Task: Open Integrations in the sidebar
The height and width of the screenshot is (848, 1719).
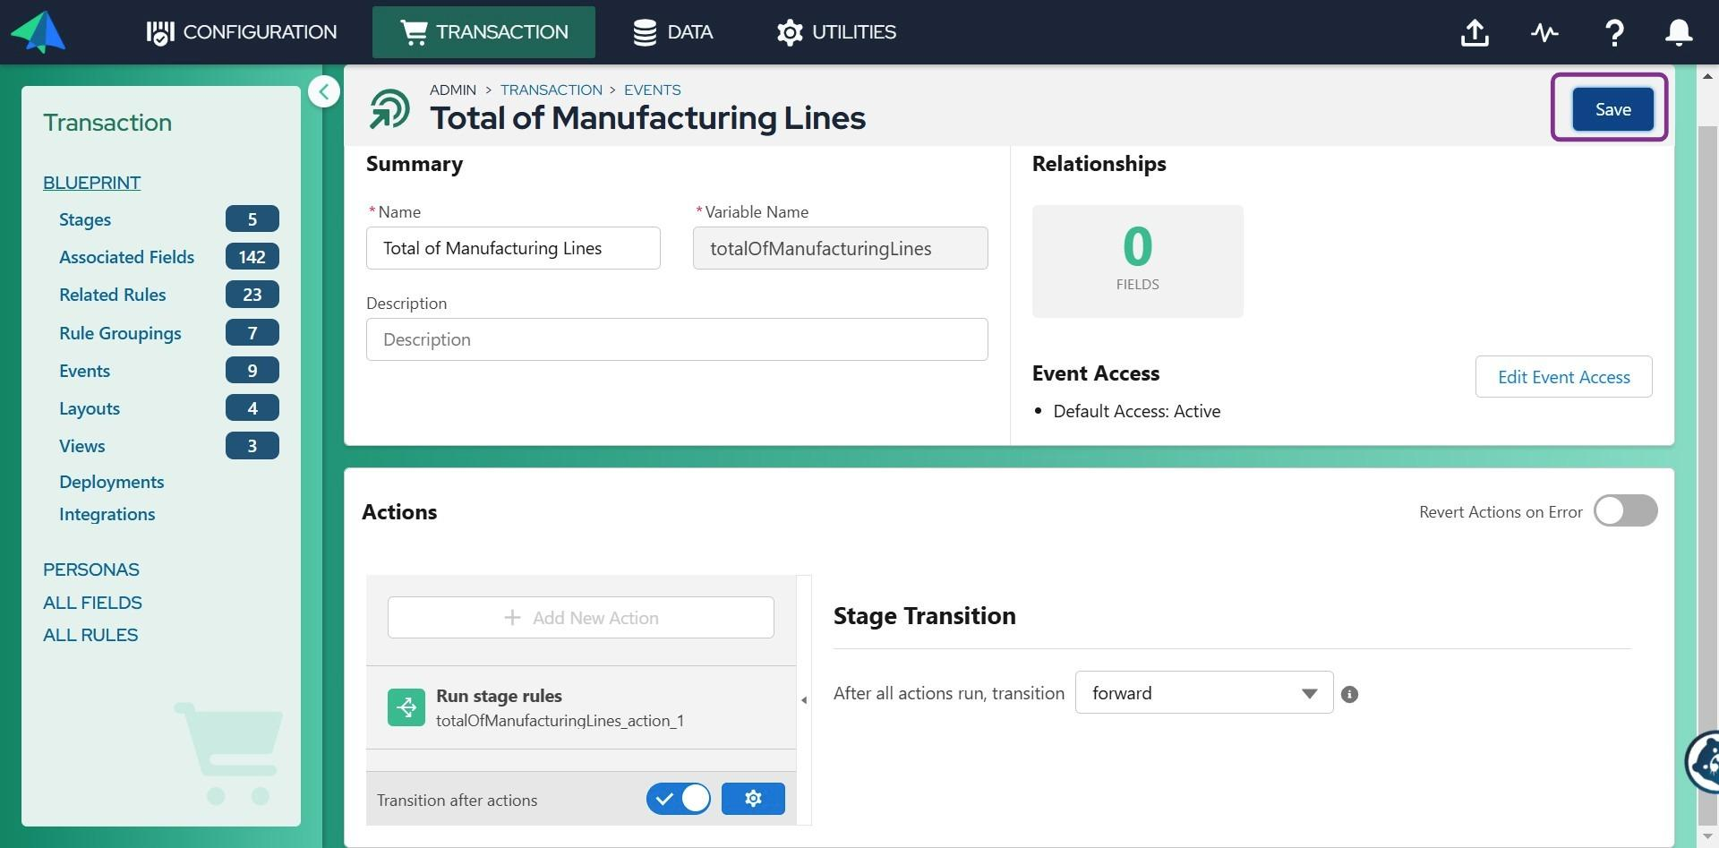Action: [107, 514]
